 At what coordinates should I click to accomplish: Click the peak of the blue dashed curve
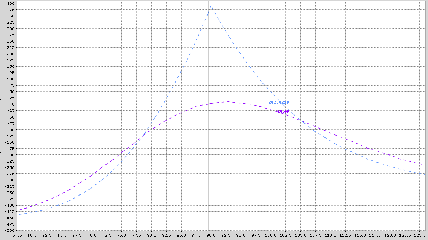pyautogui.click(x=211, y=6)
